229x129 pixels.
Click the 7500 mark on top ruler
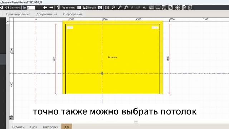[206, 19]
